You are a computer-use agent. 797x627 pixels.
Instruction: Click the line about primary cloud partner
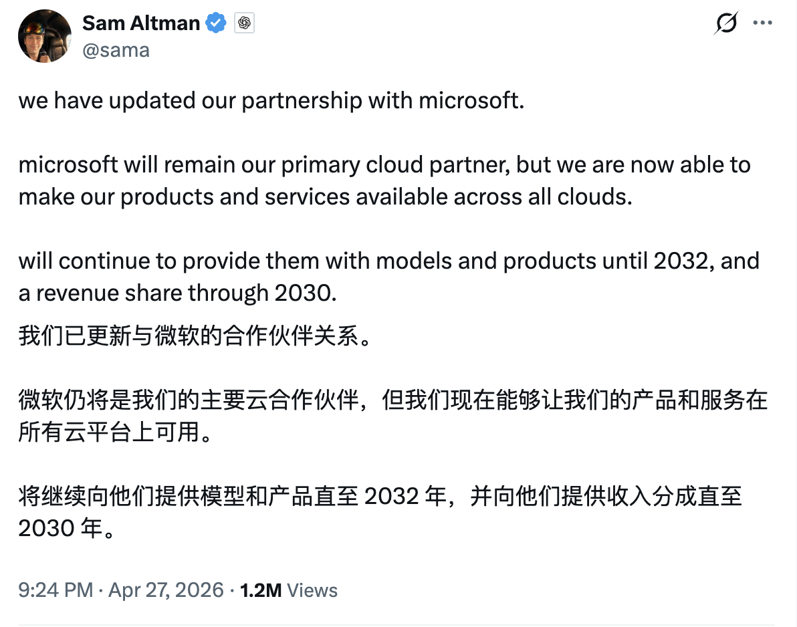pos(384,164)
